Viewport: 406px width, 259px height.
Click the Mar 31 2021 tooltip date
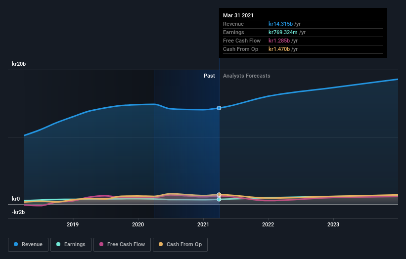tap(238, 15)
